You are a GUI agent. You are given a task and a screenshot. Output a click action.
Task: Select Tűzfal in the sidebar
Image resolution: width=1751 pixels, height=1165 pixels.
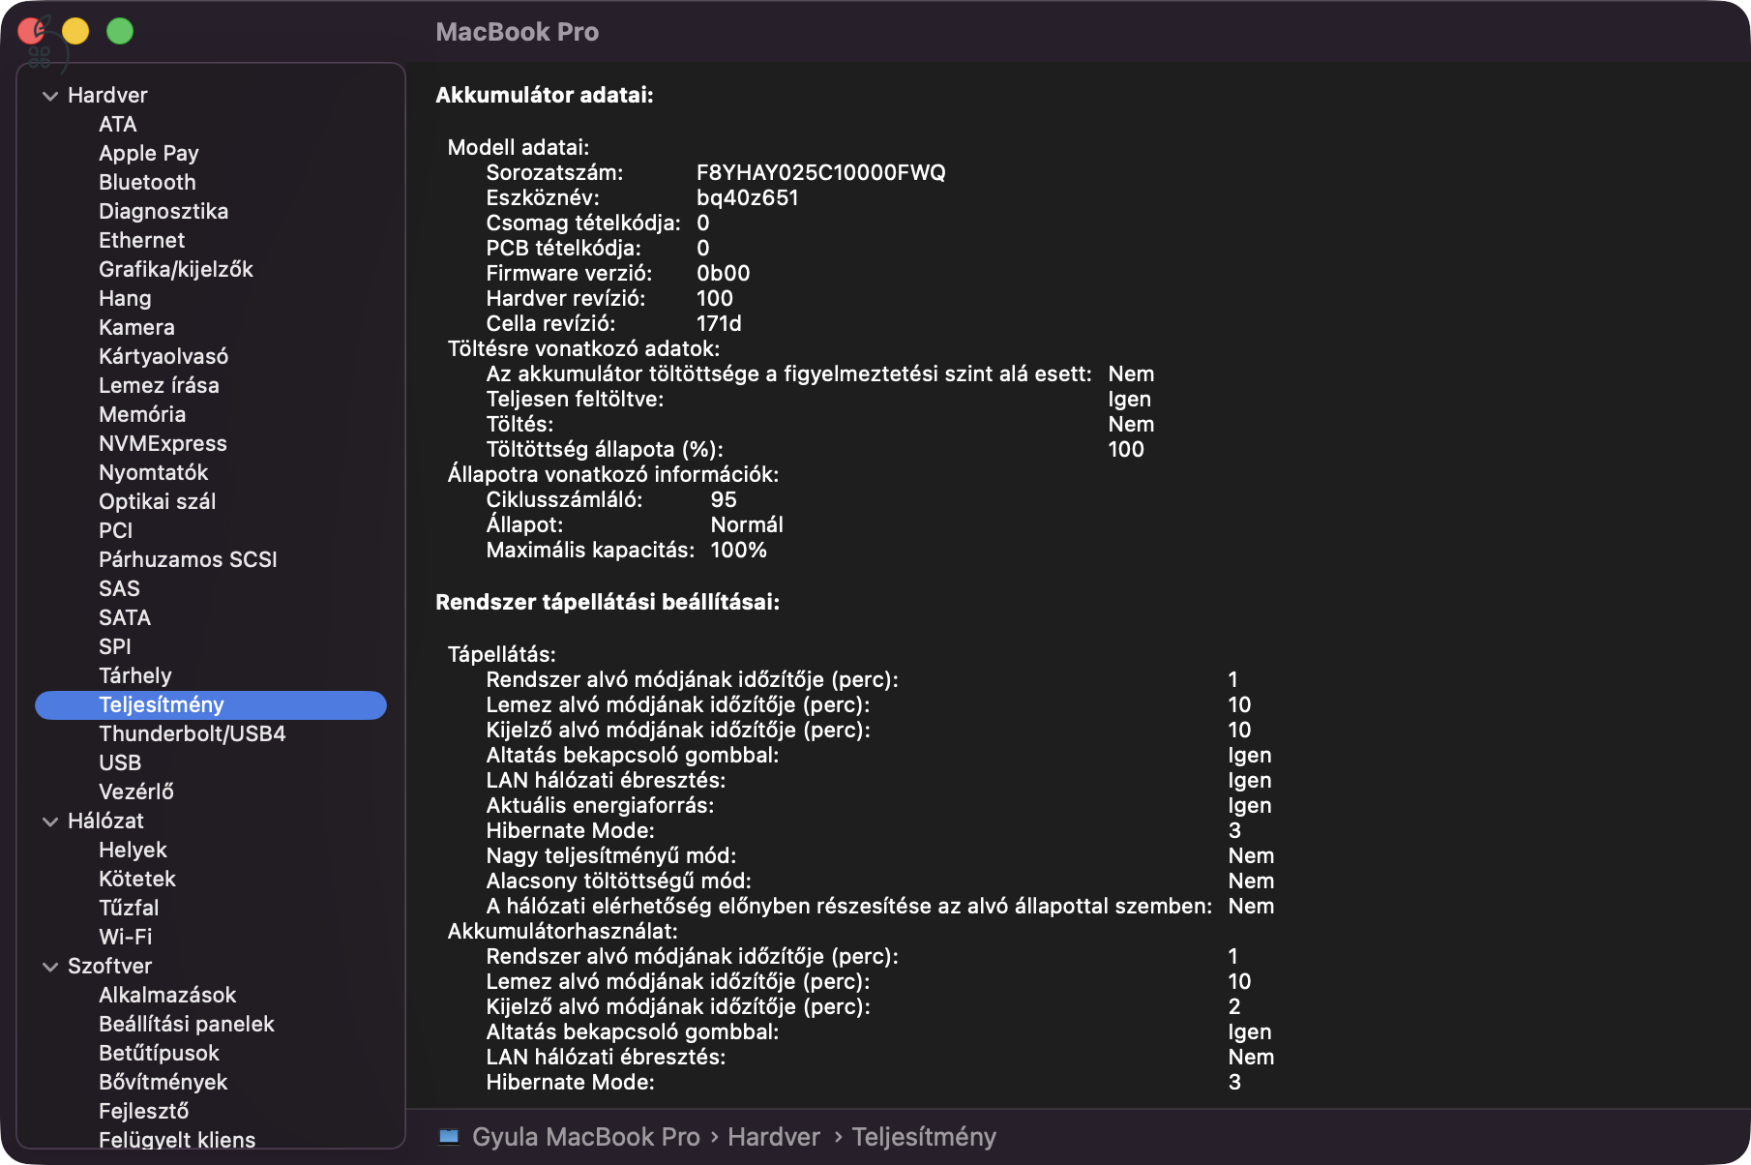pos(129,908)
